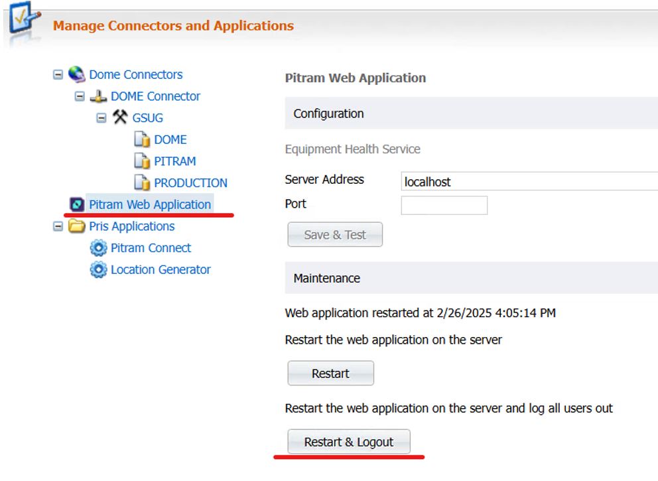Click the Pitram Connect gear icon
658x481 pixels.
click(x=98, y=248)
